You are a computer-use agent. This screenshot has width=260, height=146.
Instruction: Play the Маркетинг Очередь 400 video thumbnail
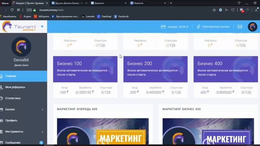[103, 131]
